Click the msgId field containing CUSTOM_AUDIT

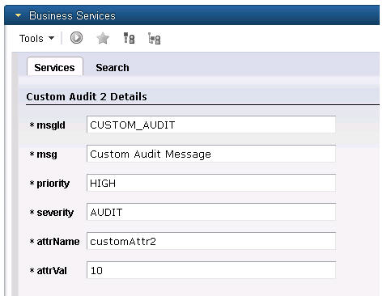pos(211,125)
